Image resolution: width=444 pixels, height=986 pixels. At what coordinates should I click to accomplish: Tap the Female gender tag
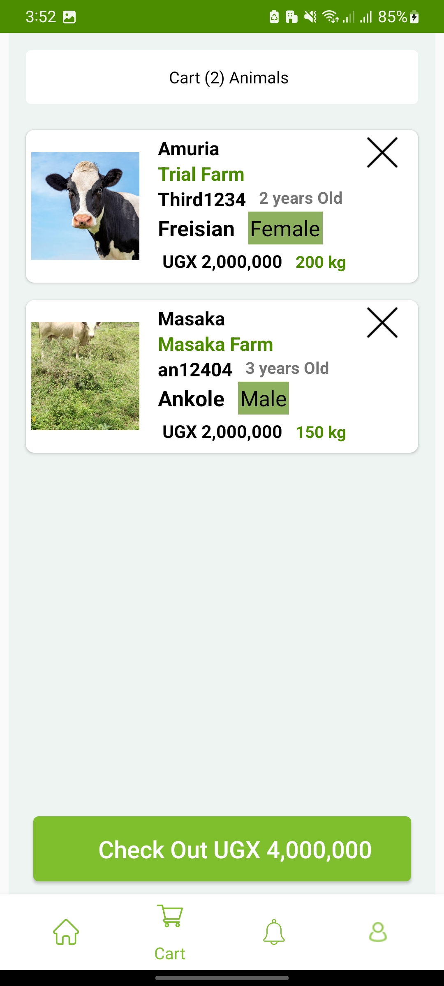coord(285,228)
